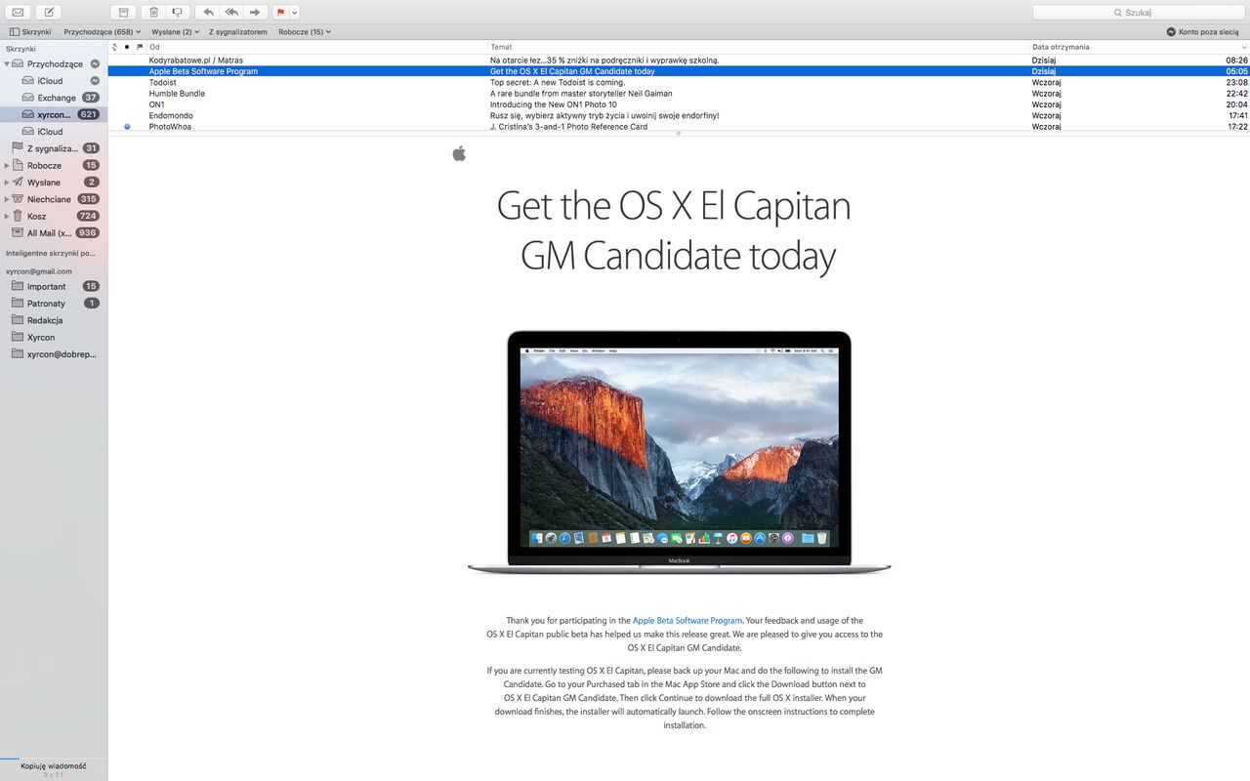This screenshot has width=1250, height=781.
Task: Open PhotoWhoa message in list
Action: click(679, 126)
